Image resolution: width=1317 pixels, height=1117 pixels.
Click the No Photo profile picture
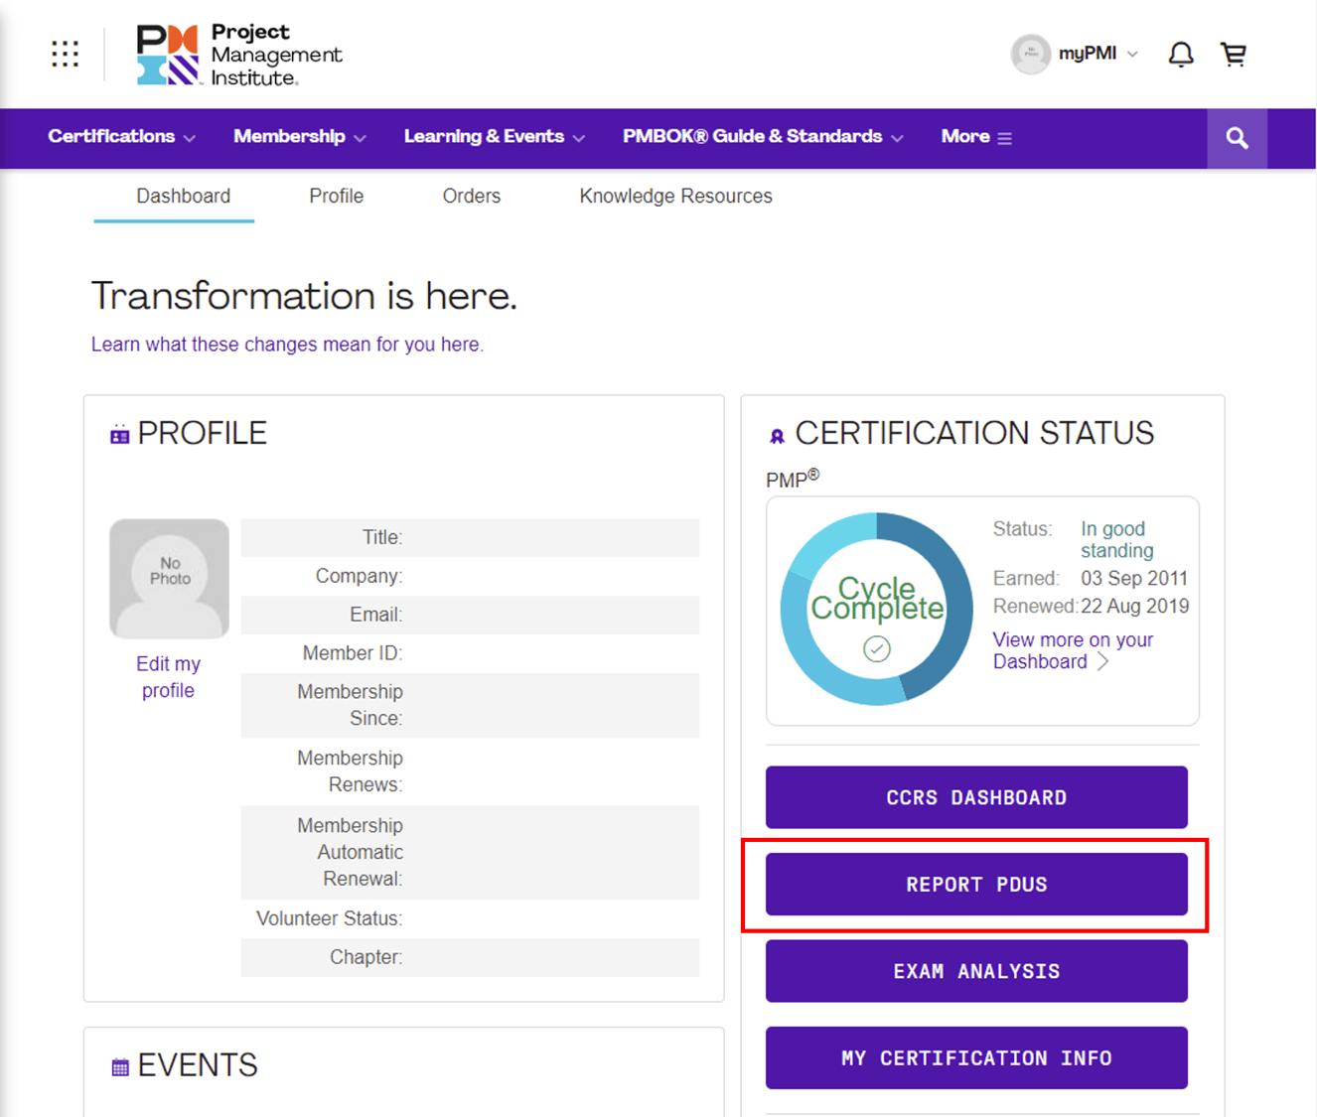click(x=170, y=578)
